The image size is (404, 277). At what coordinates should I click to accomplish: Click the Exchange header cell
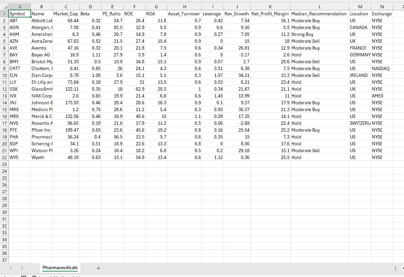382,14
